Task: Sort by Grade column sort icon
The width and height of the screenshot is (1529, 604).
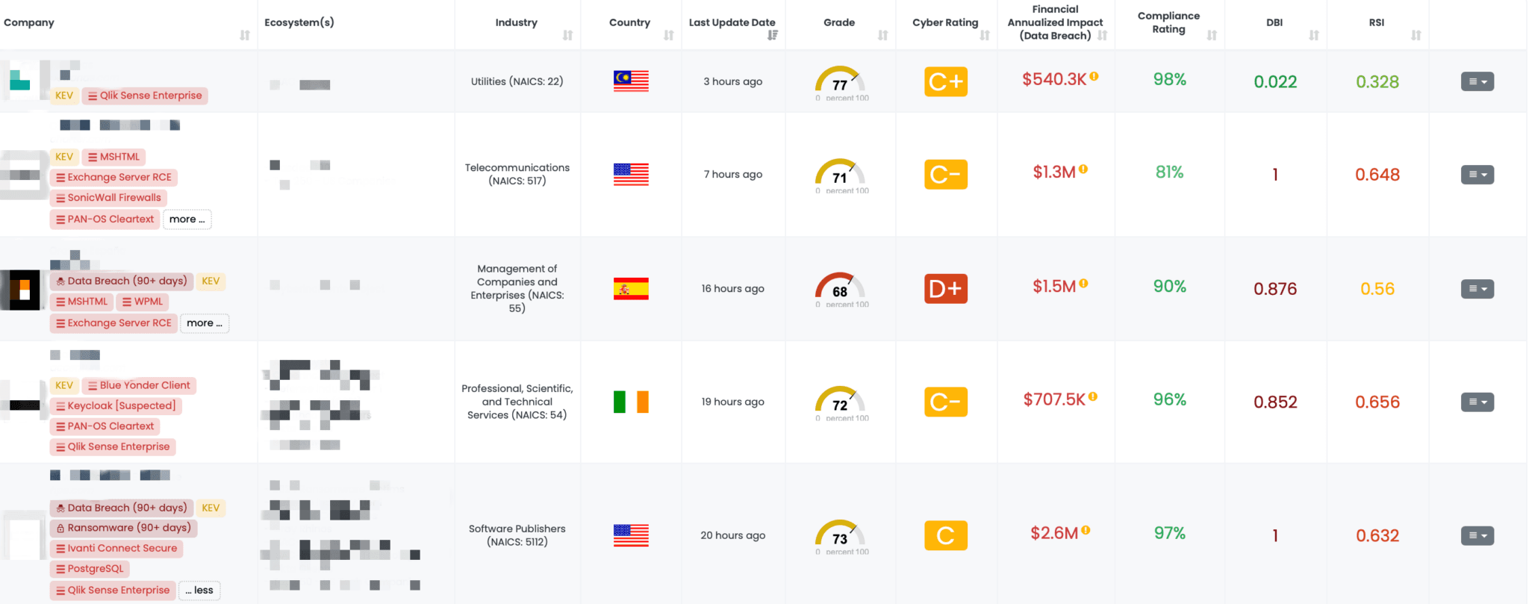Action: pos(882,35)
